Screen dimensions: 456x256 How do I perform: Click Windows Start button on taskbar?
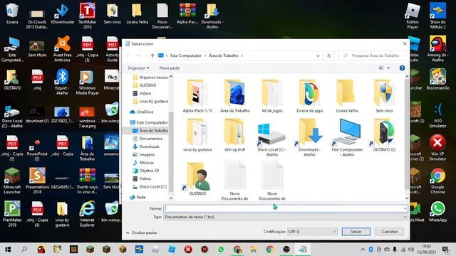[8, 250]
